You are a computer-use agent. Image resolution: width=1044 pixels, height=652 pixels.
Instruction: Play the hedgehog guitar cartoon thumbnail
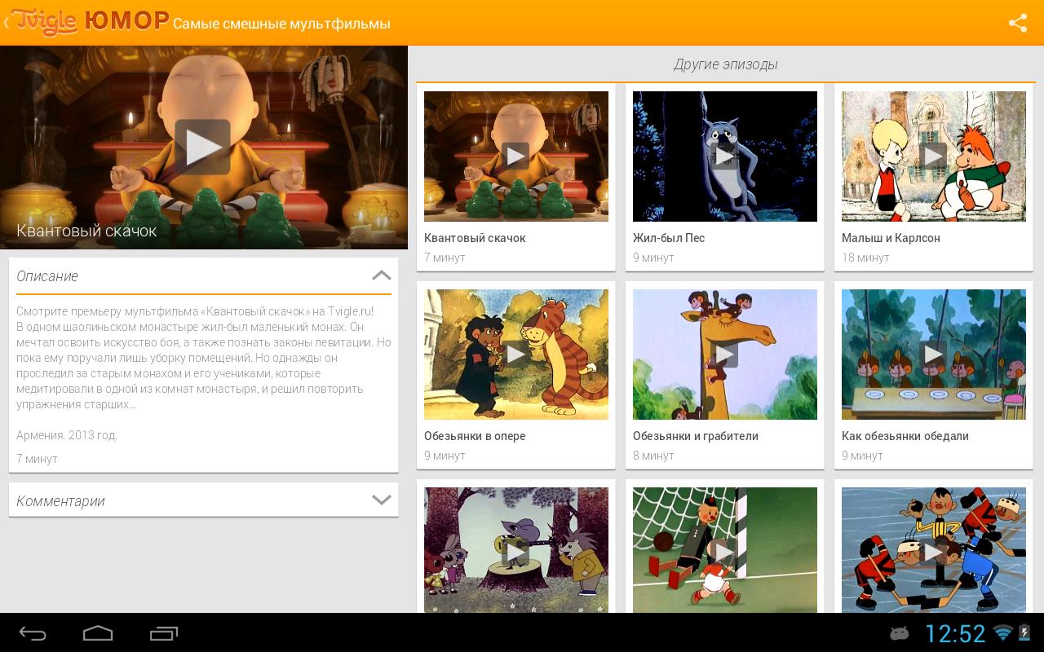coord(516,550)
